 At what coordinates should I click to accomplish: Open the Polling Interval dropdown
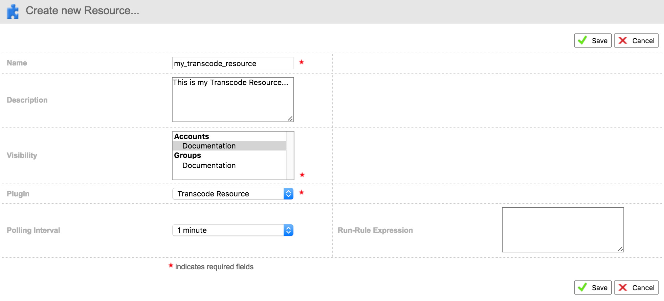233,230
